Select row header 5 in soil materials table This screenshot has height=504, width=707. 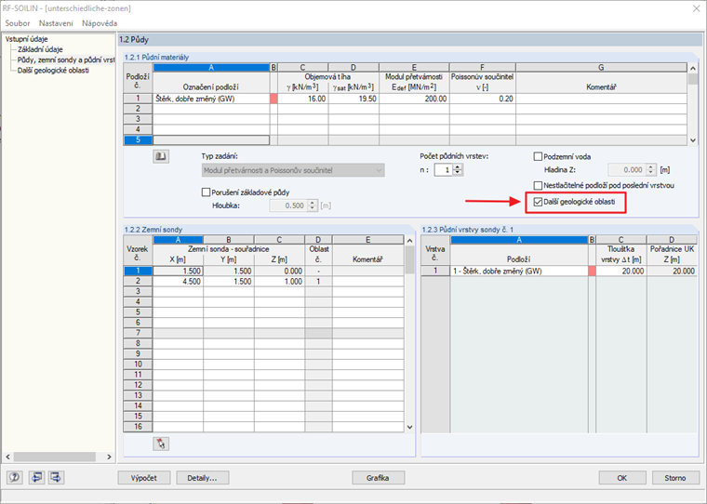tap(138, 139)
